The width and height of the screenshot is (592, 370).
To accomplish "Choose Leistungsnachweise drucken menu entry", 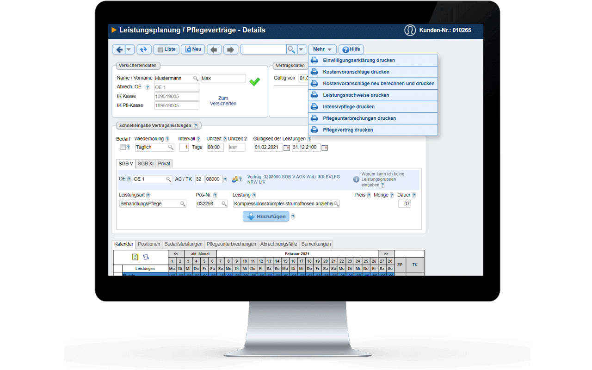I will [356, 95].
